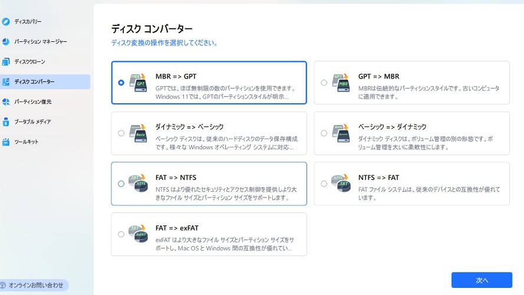The height and width of the screenshot is (295, 524).
Task: Click the MBR => GPT title text
Action: click(x=176, y=76)
